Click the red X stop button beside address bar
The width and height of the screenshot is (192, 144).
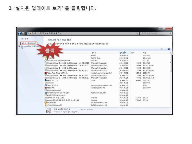click(138, 33)
